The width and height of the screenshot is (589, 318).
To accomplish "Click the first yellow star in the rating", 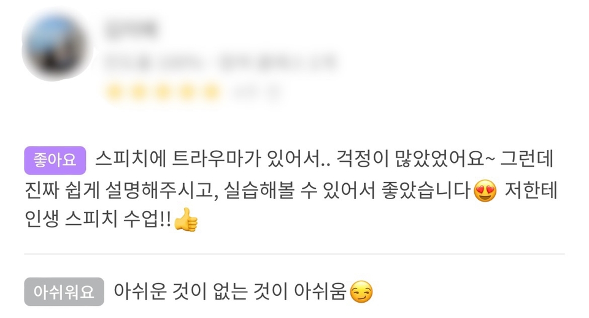I will tap(114, 91).
